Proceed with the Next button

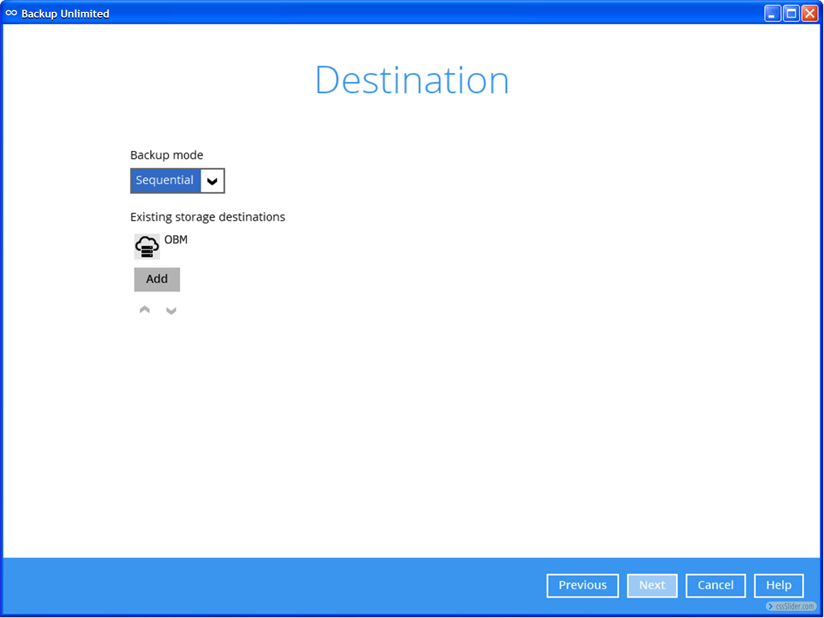coord(652,586)
